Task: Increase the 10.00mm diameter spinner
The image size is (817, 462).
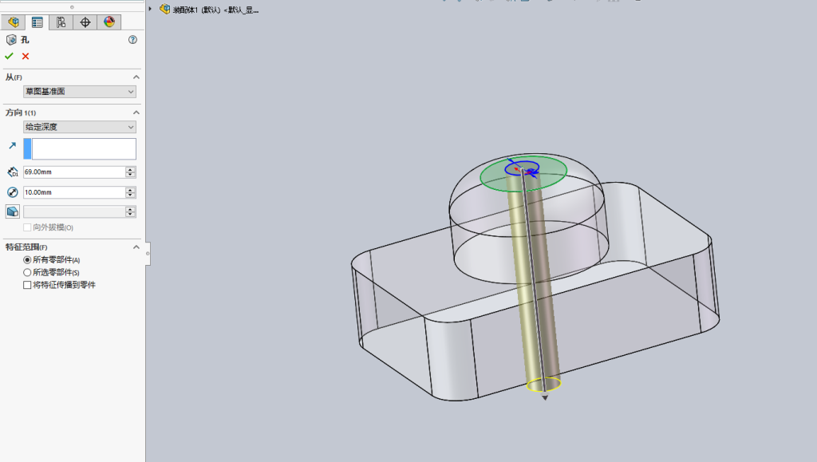Action: pyautogui.click(x=130, y=190)
